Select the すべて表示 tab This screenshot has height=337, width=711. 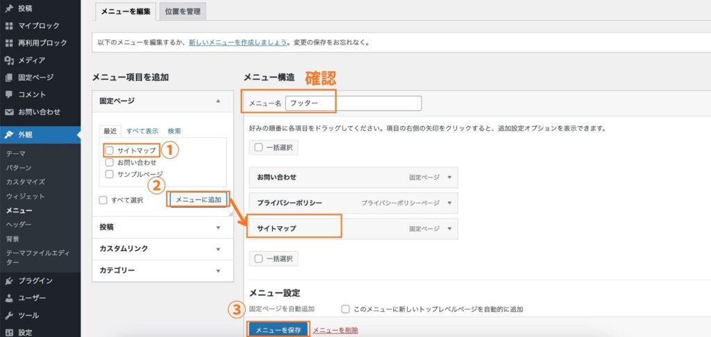point(142,130)
